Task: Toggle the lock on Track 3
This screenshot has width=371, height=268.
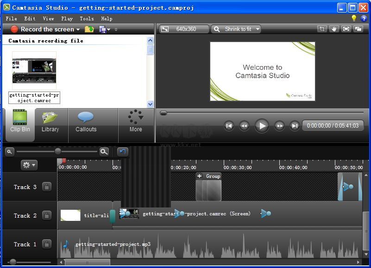Action: pyautogui.click(x=46, y=187)
